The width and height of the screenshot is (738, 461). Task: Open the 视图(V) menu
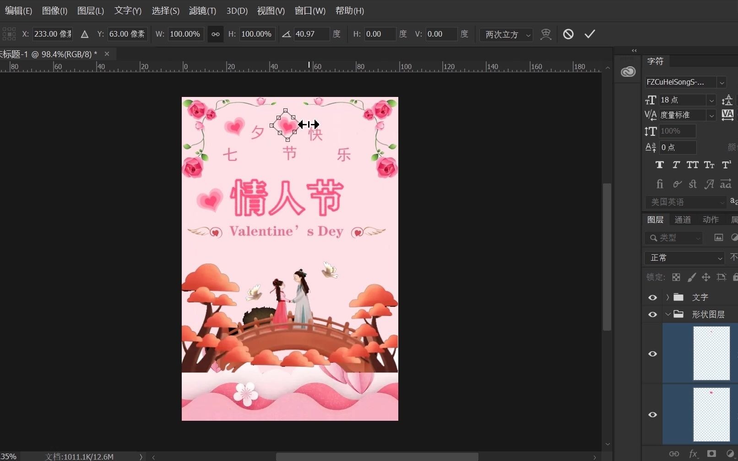coord(271,11)
